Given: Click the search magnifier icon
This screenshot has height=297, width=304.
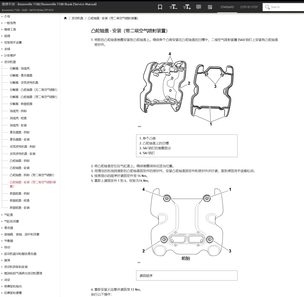Looking at the screenshot, I should coord(267,7).
